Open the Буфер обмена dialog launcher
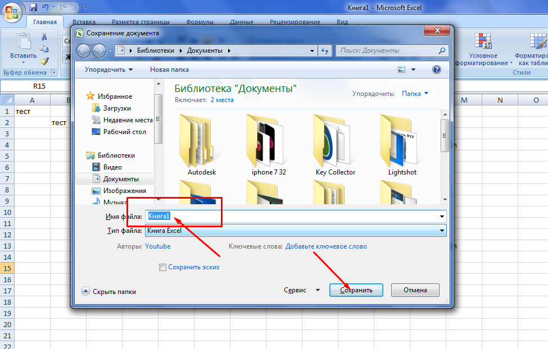The image size is (548, 349). [x=53, y=72]
